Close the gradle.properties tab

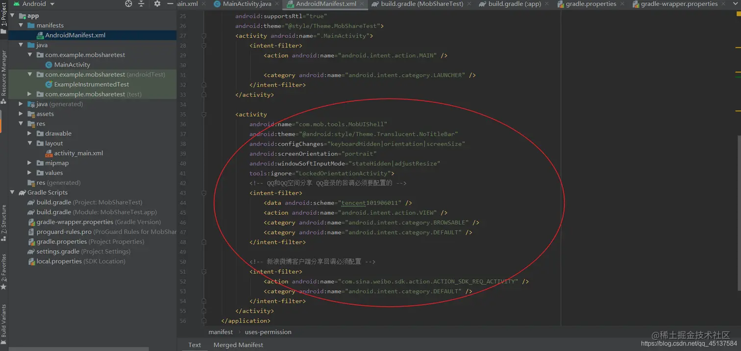point(622,4)
